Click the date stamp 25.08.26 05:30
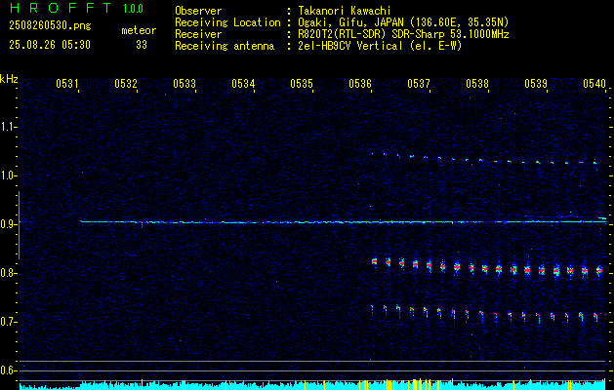614x390 pixels. [x=50, y=45]
